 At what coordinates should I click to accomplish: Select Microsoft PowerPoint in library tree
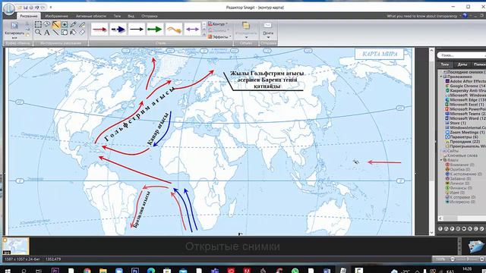tap(465, 109)
